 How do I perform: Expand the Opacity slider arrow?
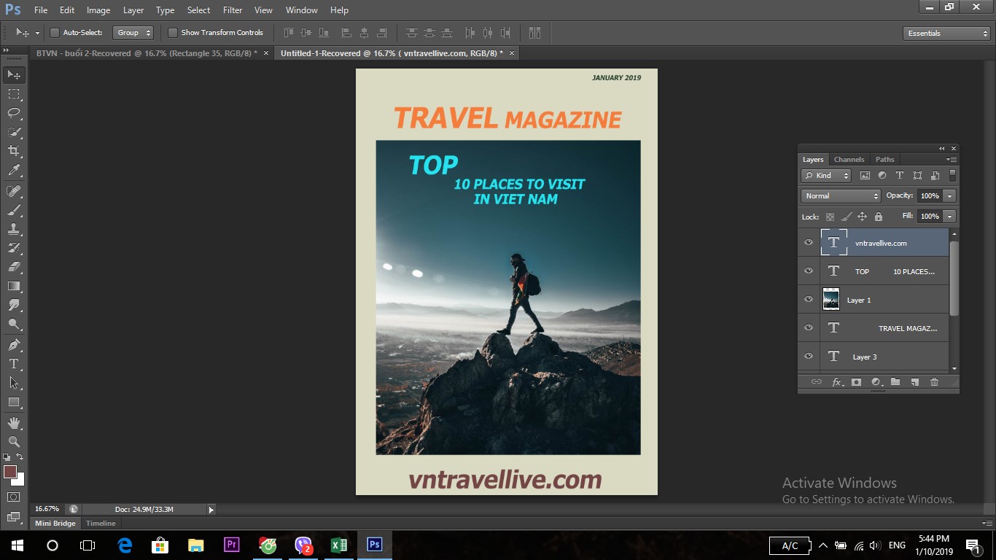pos(949,196)
